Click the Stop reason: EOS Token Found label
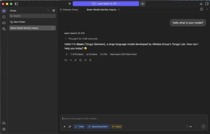The width and height of the screenshot is (210, 134). click(x=123, y=54)
